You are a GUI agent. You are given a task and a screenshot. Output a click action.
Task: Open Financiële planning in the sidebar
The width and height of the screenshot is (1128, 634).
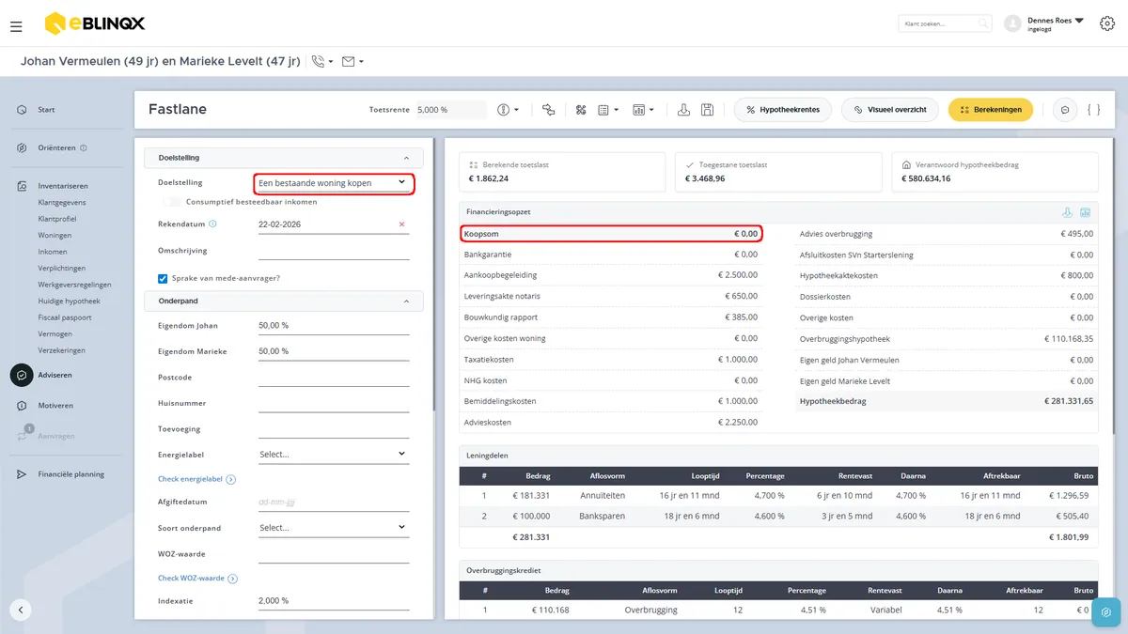(70, 474)
